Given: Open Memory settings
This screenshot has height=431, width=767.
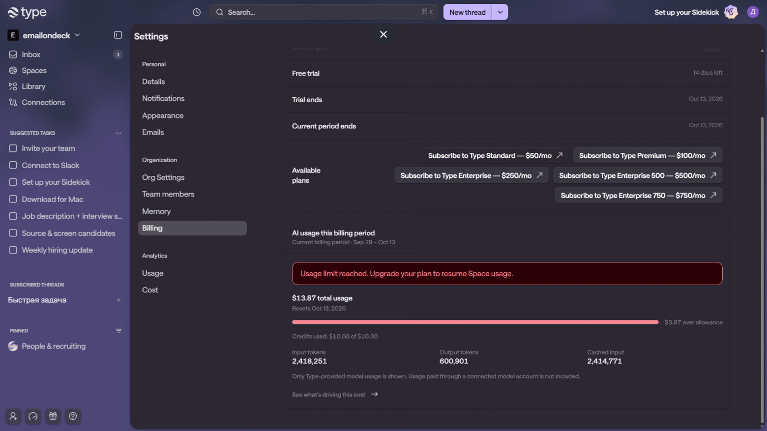Looking at the screenshot, I should (192, 212).
